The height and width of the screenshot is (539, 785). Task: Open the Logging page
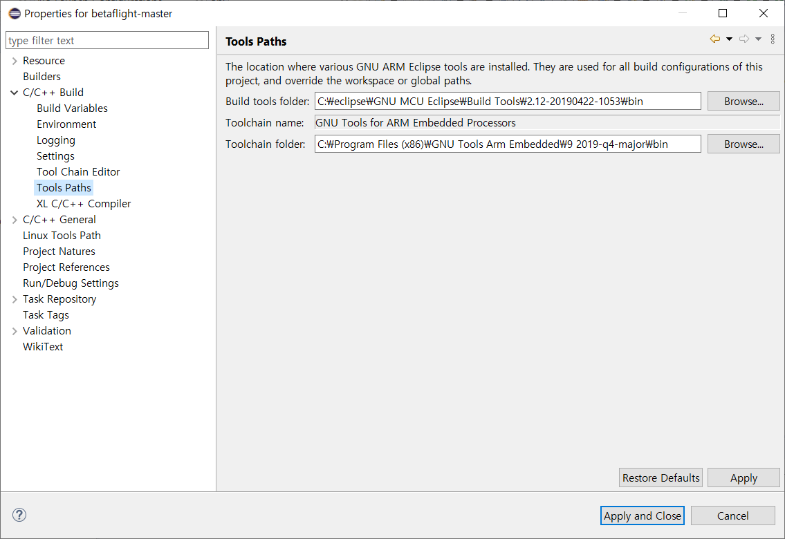tap(55, 140)
